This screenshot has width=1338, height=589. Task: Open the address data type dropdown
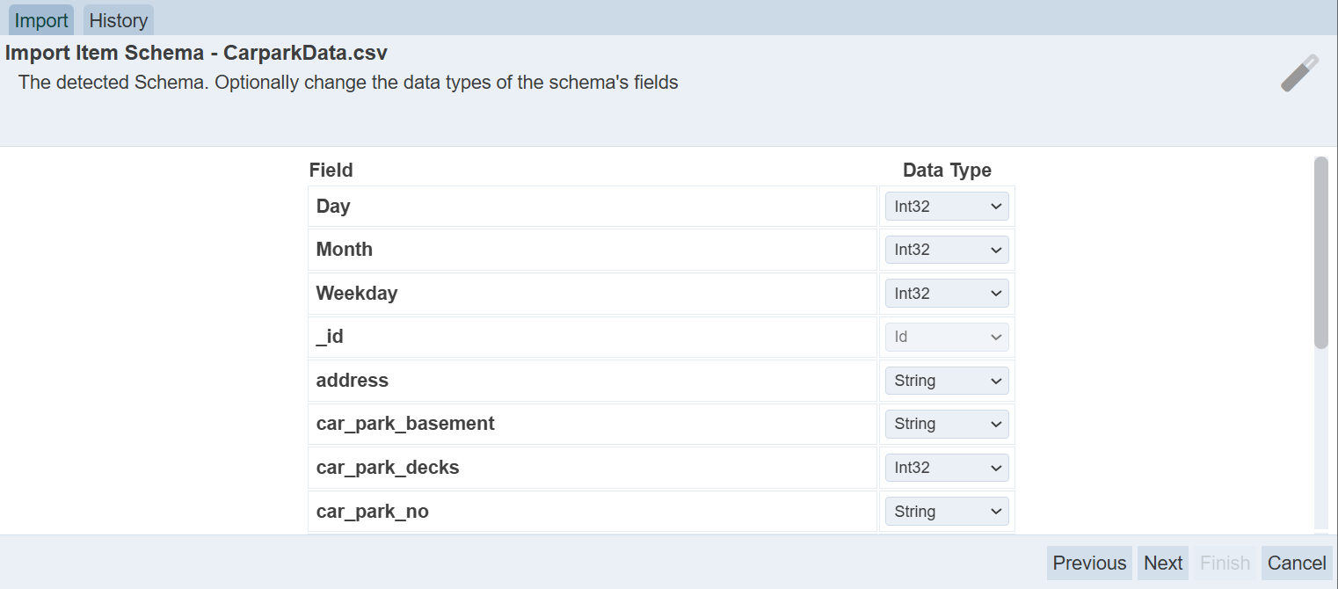point(946,381)
